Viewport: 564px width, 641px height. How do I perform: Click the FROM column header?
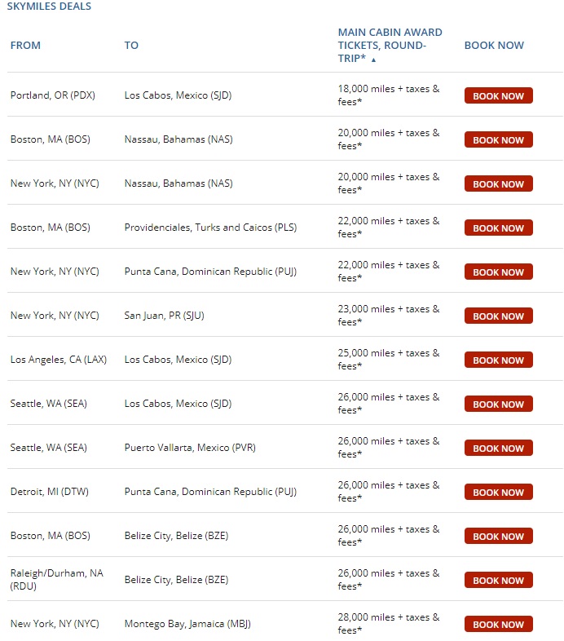tap(25, 46)
